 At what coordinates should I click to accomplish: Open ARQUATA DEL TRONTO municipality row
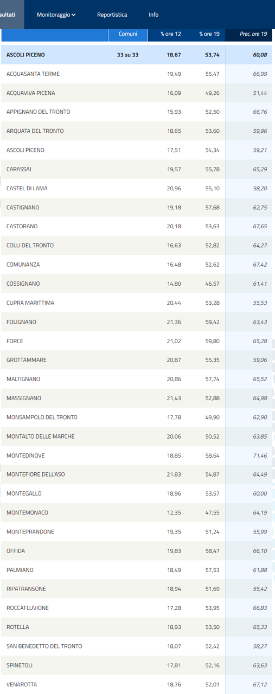pos(137,131)
